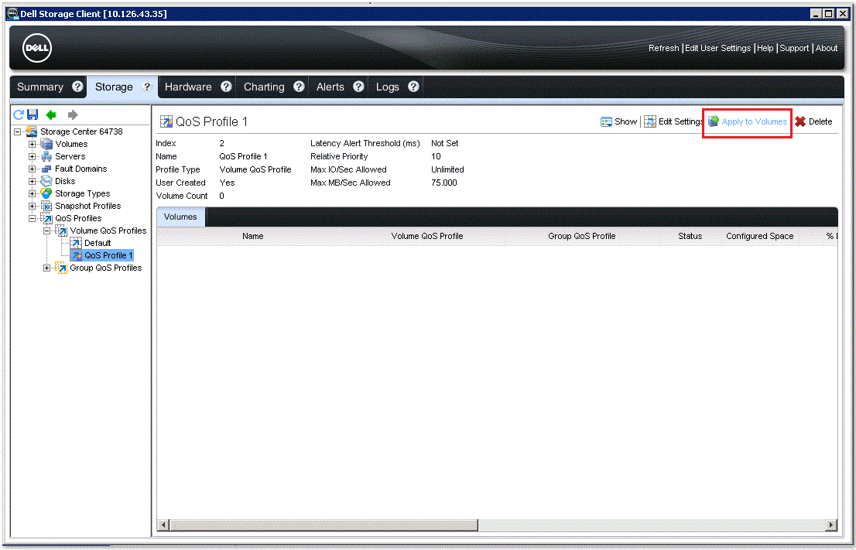Switch to the Summary tab

39,87
